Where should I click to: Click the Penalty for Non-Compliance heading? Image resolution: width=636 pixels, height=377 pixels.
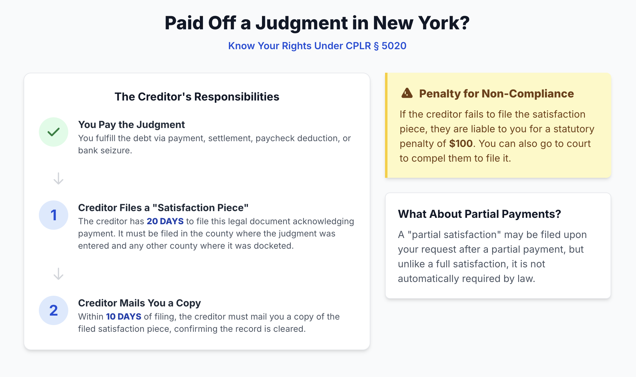point(496,93)
